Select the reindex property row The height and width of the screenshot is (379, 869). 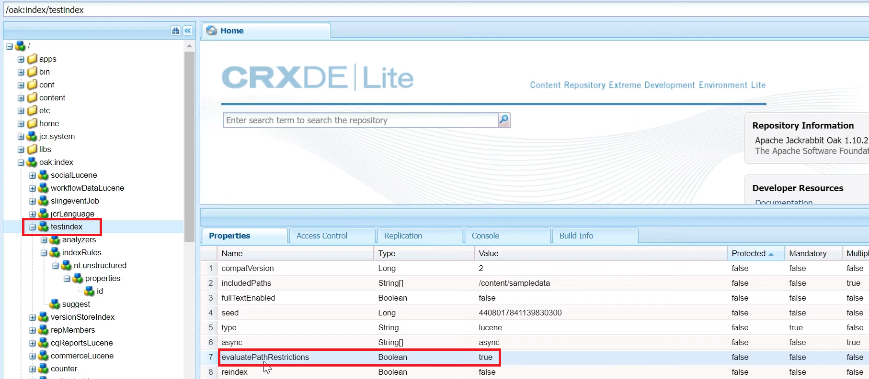(535, 372)
